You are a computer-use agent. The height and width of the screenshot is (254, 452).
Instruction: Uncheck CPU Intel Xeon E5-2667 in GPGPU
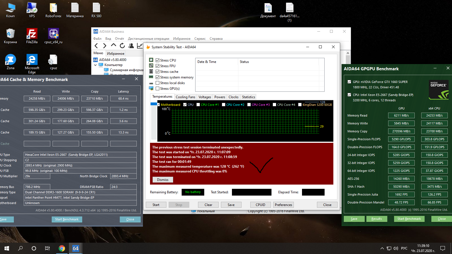[349, 95]
